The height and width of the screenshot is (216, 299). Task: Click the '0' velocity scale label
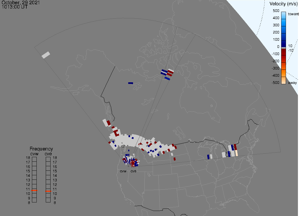pyautogui.click(x=278, y=47)
